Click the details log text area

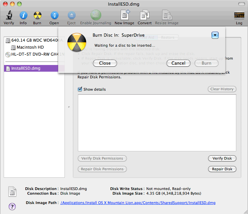(x=157, y=123)
